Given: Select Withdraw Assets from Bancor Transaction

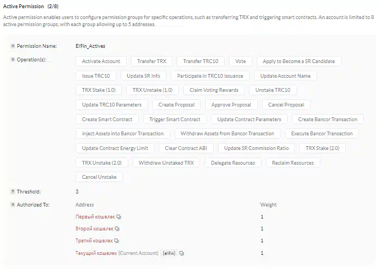Looking at the screenshot, I should [227, 134].
